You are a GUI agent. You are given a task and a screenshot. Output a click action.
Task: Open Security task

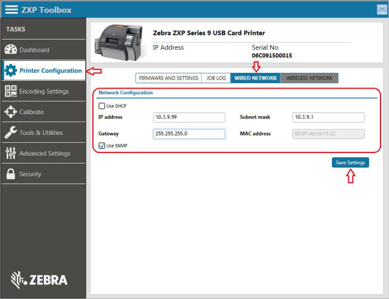43,174
